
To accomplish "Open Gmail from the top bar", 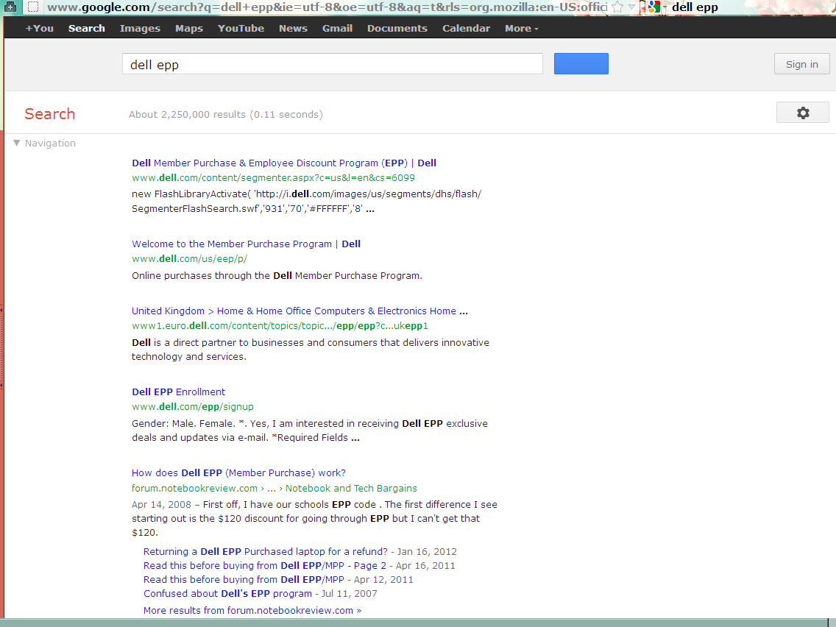I will click(x=337, y=29).
